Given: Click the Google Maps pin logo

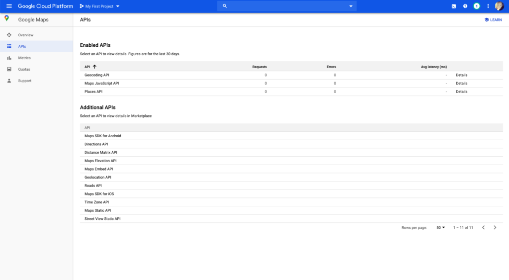Looking at the screenshot, I should (6, 18).
